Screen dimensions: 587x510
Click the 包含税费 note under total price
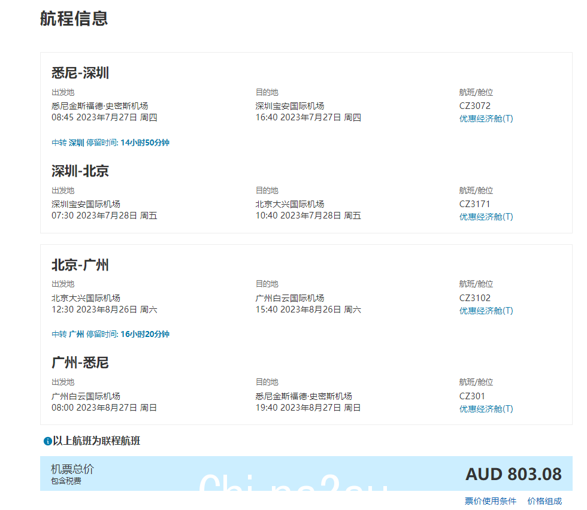(x=66, y=481)
